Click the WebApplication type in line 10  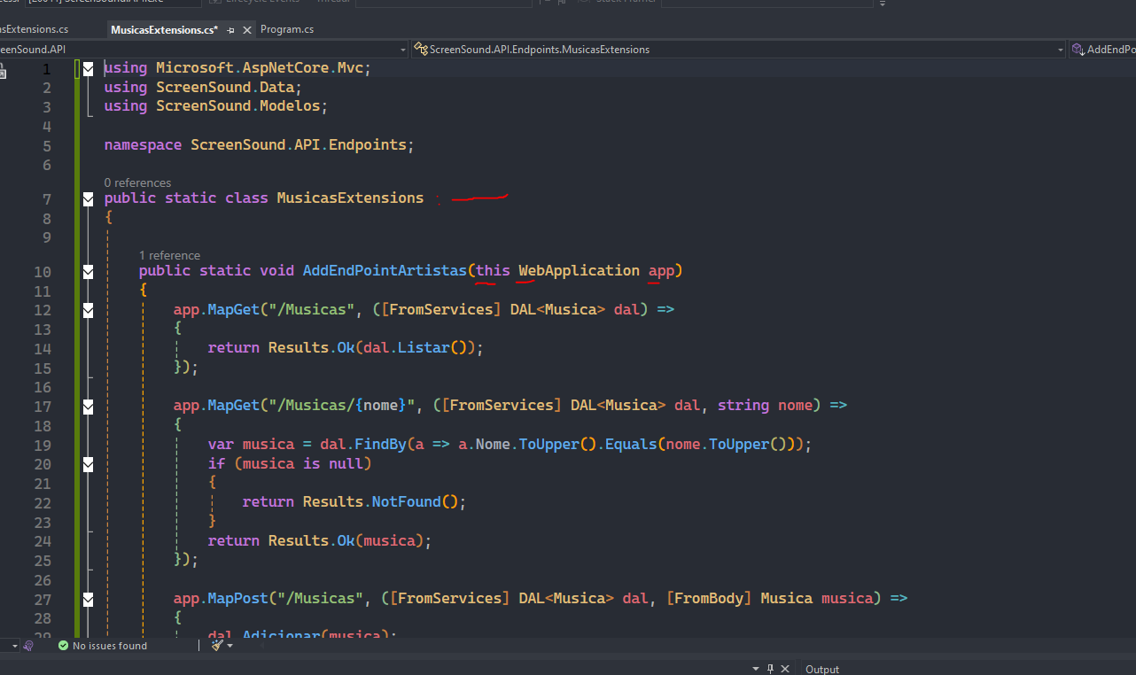(x=579, y=270)
